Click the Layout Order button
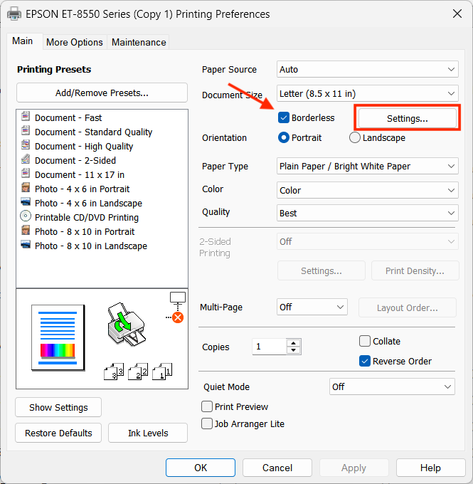Viewport: 473px width, 484px height. [x=408, y=307]
